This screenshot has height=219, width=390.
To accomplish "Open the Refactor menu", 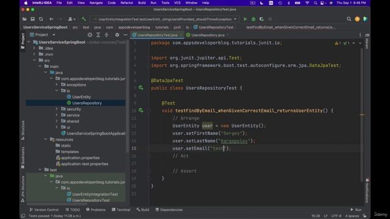I will click(x=127, y=3).
